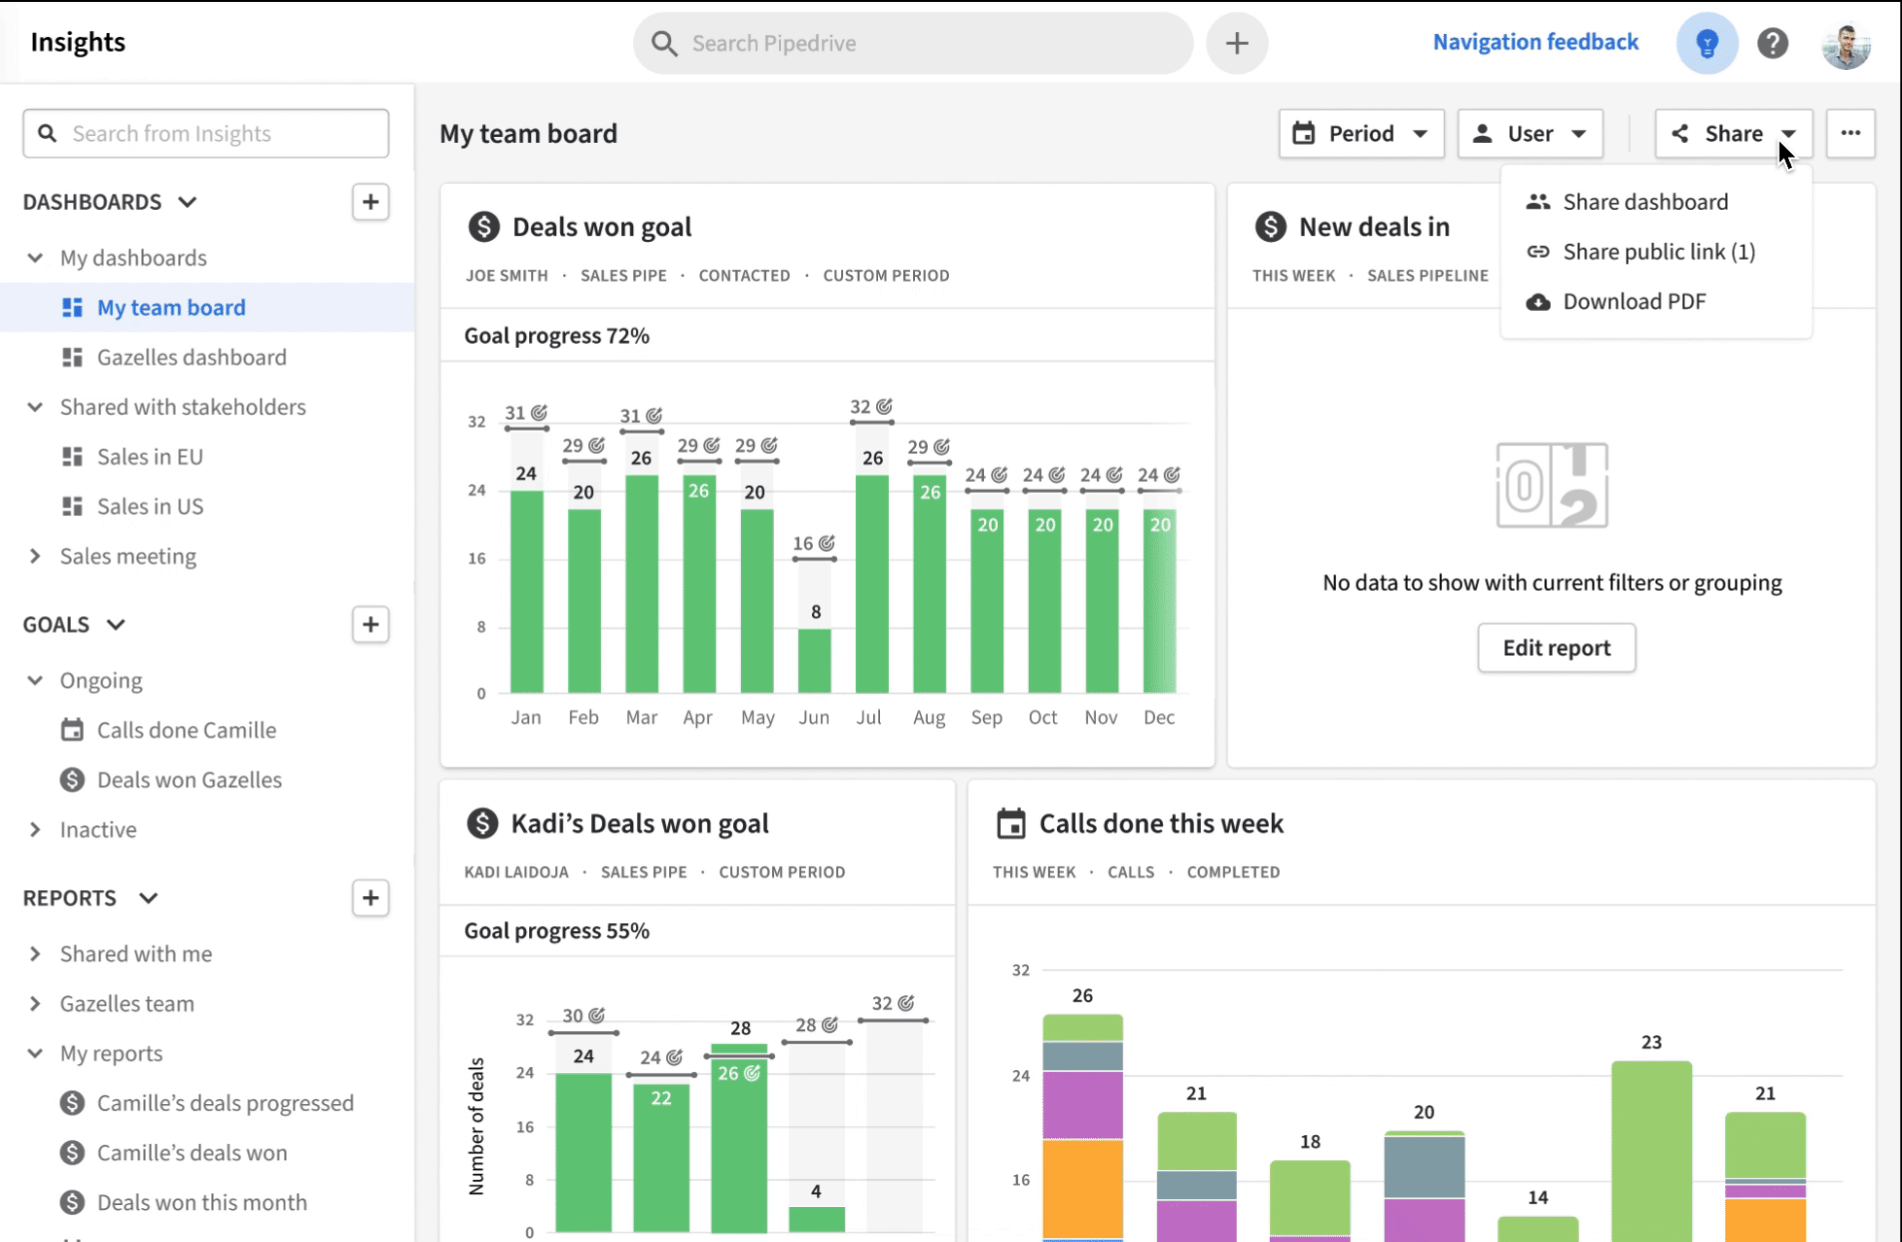This screenshot has width=1902, height=1242.
Task: Open My team board dashboard
Action: point(207,307)
